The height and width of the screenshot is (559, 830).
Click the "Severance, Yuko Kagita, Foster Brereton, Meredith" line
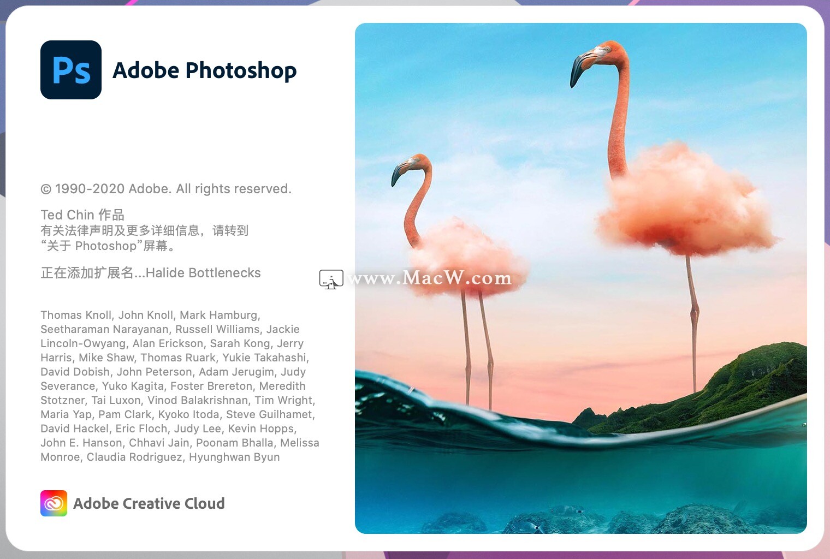173,386
